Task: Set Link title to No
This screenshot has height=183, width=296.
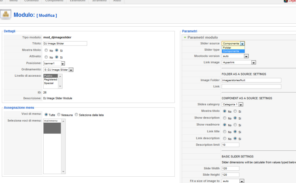Action: [225, 132]
